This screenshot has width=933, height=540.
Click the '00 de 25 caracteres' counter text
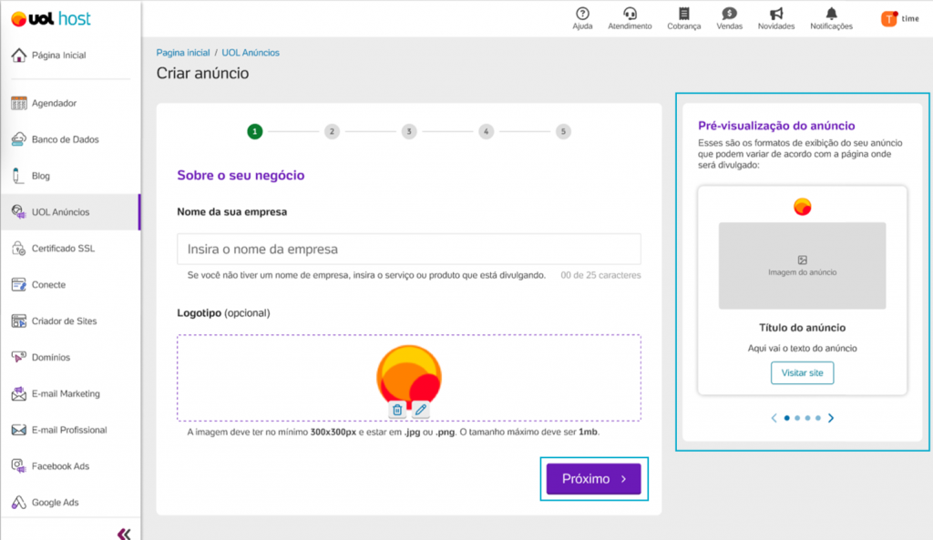[x=600, y=275]
